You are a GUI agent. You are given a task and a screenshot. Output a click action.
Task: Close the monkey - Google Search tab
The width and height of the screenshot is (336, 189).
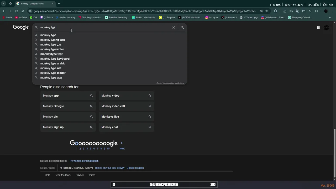coord(53,4)
